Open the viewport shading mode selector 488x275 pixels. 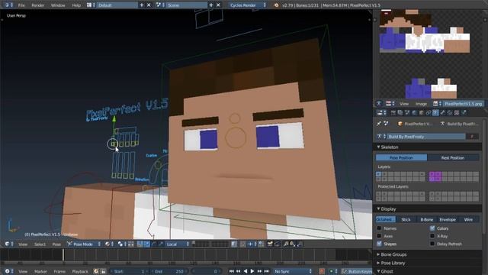[x=109, y=244]
